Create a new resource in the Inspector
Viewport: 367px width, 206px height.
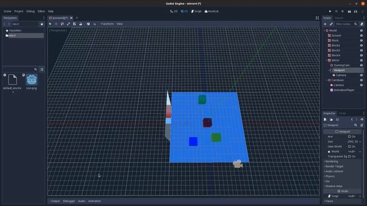[x=325, y=120]
